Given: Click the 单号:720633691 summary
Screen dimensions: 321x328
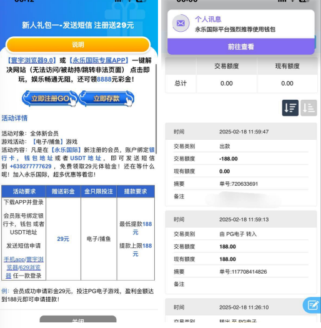Looking at the screenshot, I should coord(239,184).
